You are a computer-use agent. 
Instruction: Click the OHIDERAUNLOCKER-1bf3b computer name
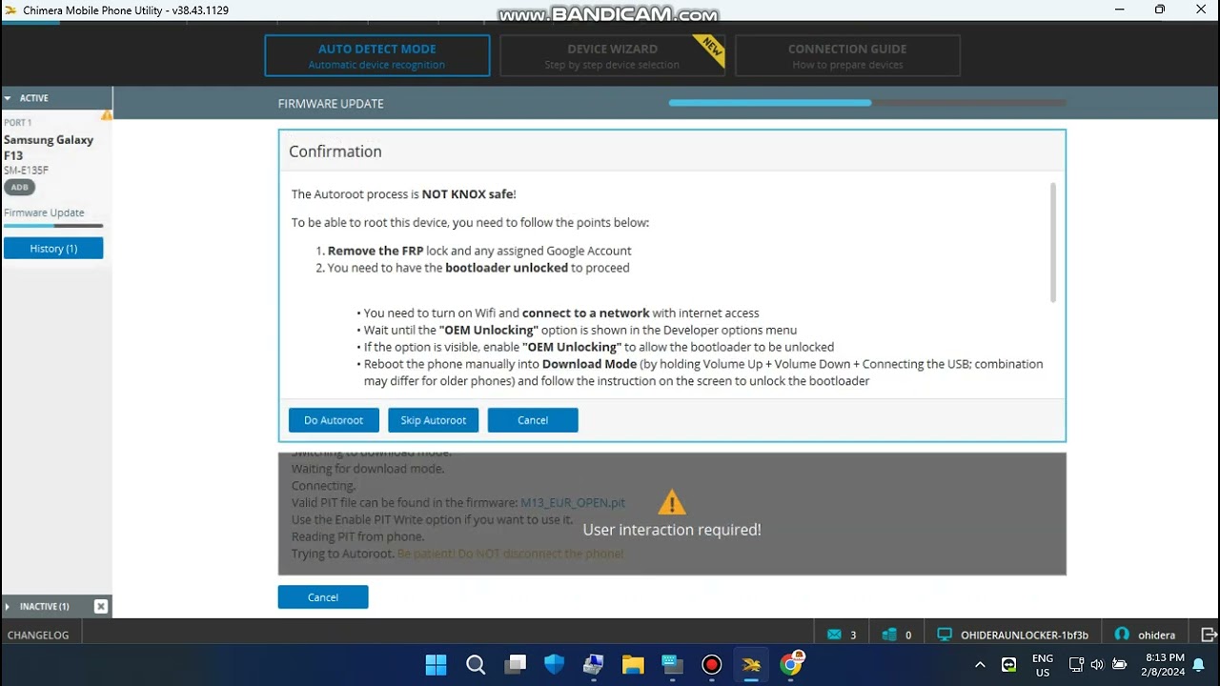pyautogui.click(x=1025, y=635)
